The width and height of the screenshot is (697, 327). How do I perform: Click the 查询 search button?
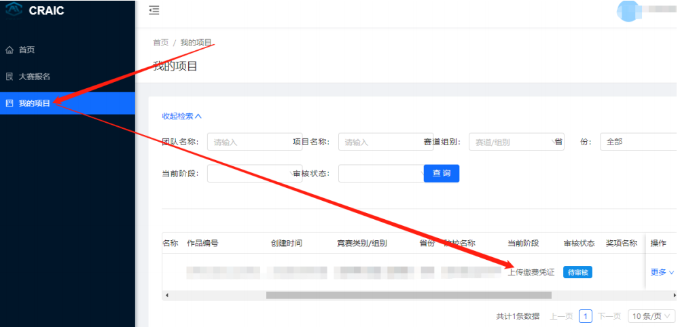pyautogui.click(x=442, y=174)
